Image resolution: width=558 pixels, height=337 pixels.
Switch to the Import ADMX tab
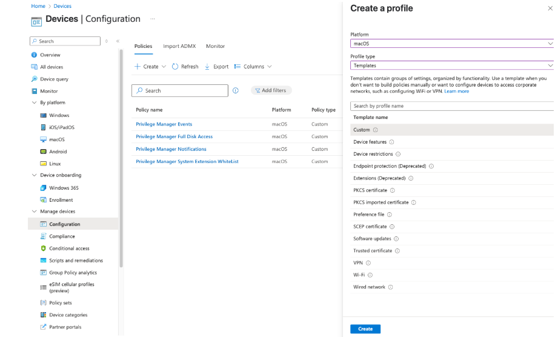tap(179, 46)
